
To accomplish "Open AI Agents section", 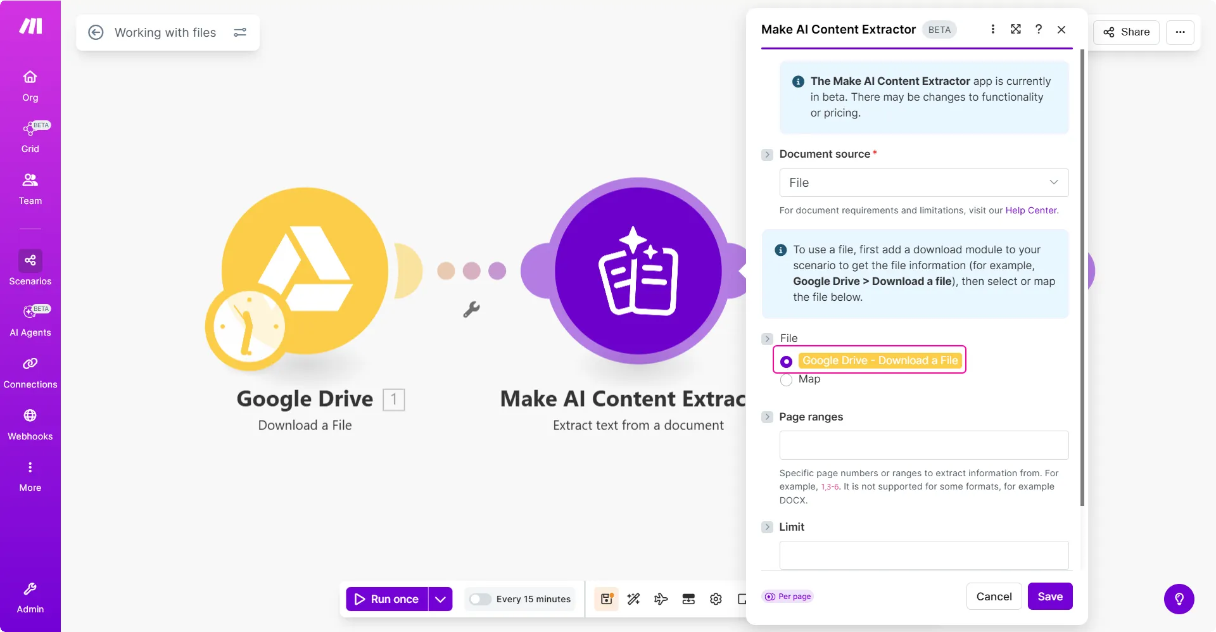I will point(30,320).
